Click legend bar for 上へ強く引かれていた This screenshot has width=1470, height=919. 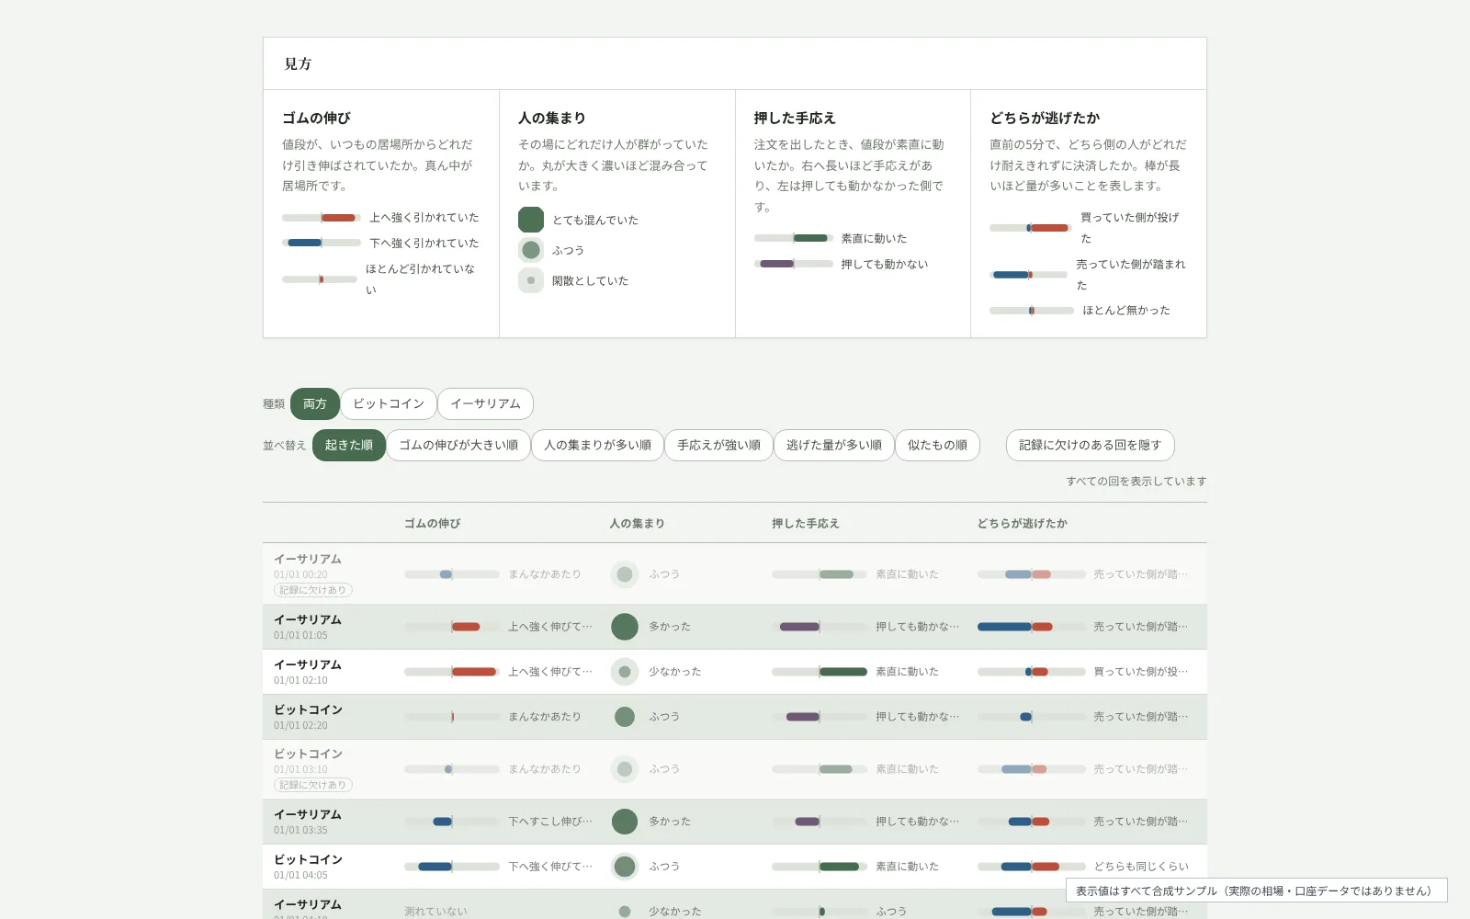click(x=322, y=218)
